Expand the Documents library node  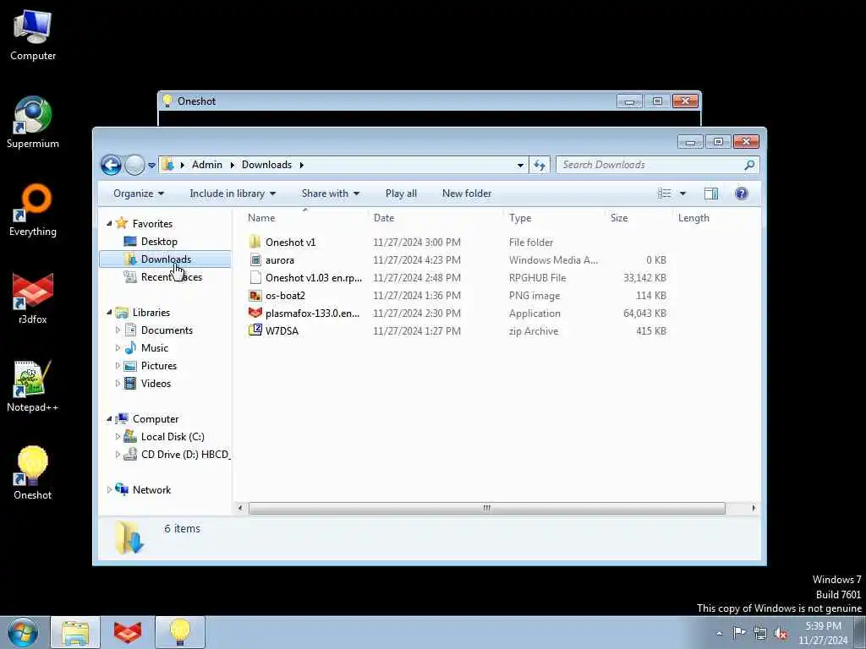pyautogui.click(x=118, y=330)
